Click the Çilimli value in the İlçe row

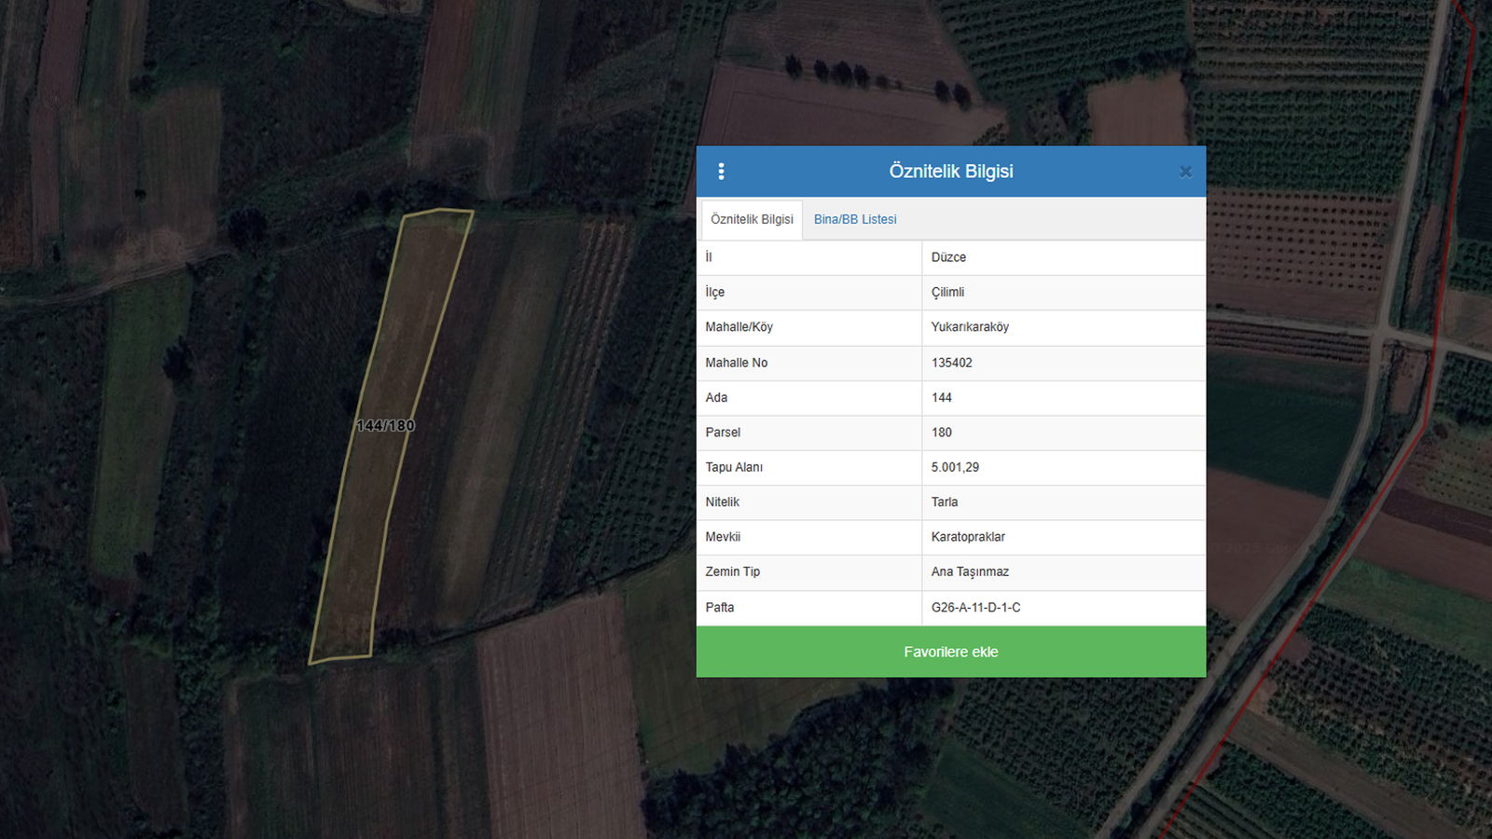(947, 293)
